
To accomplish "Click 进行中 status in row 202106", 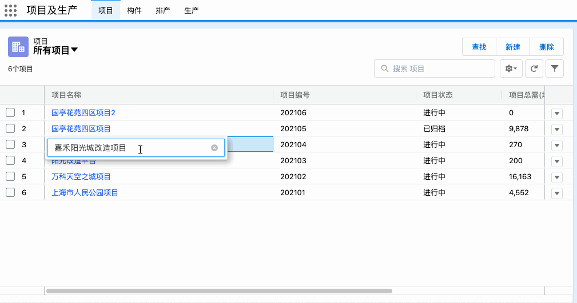I will (x=434, y=113).
